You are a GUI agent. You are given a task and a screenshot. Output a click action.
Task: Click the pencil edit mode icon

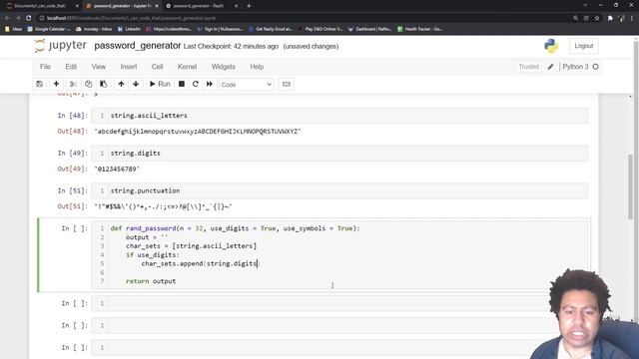click(x=550, y=67)
